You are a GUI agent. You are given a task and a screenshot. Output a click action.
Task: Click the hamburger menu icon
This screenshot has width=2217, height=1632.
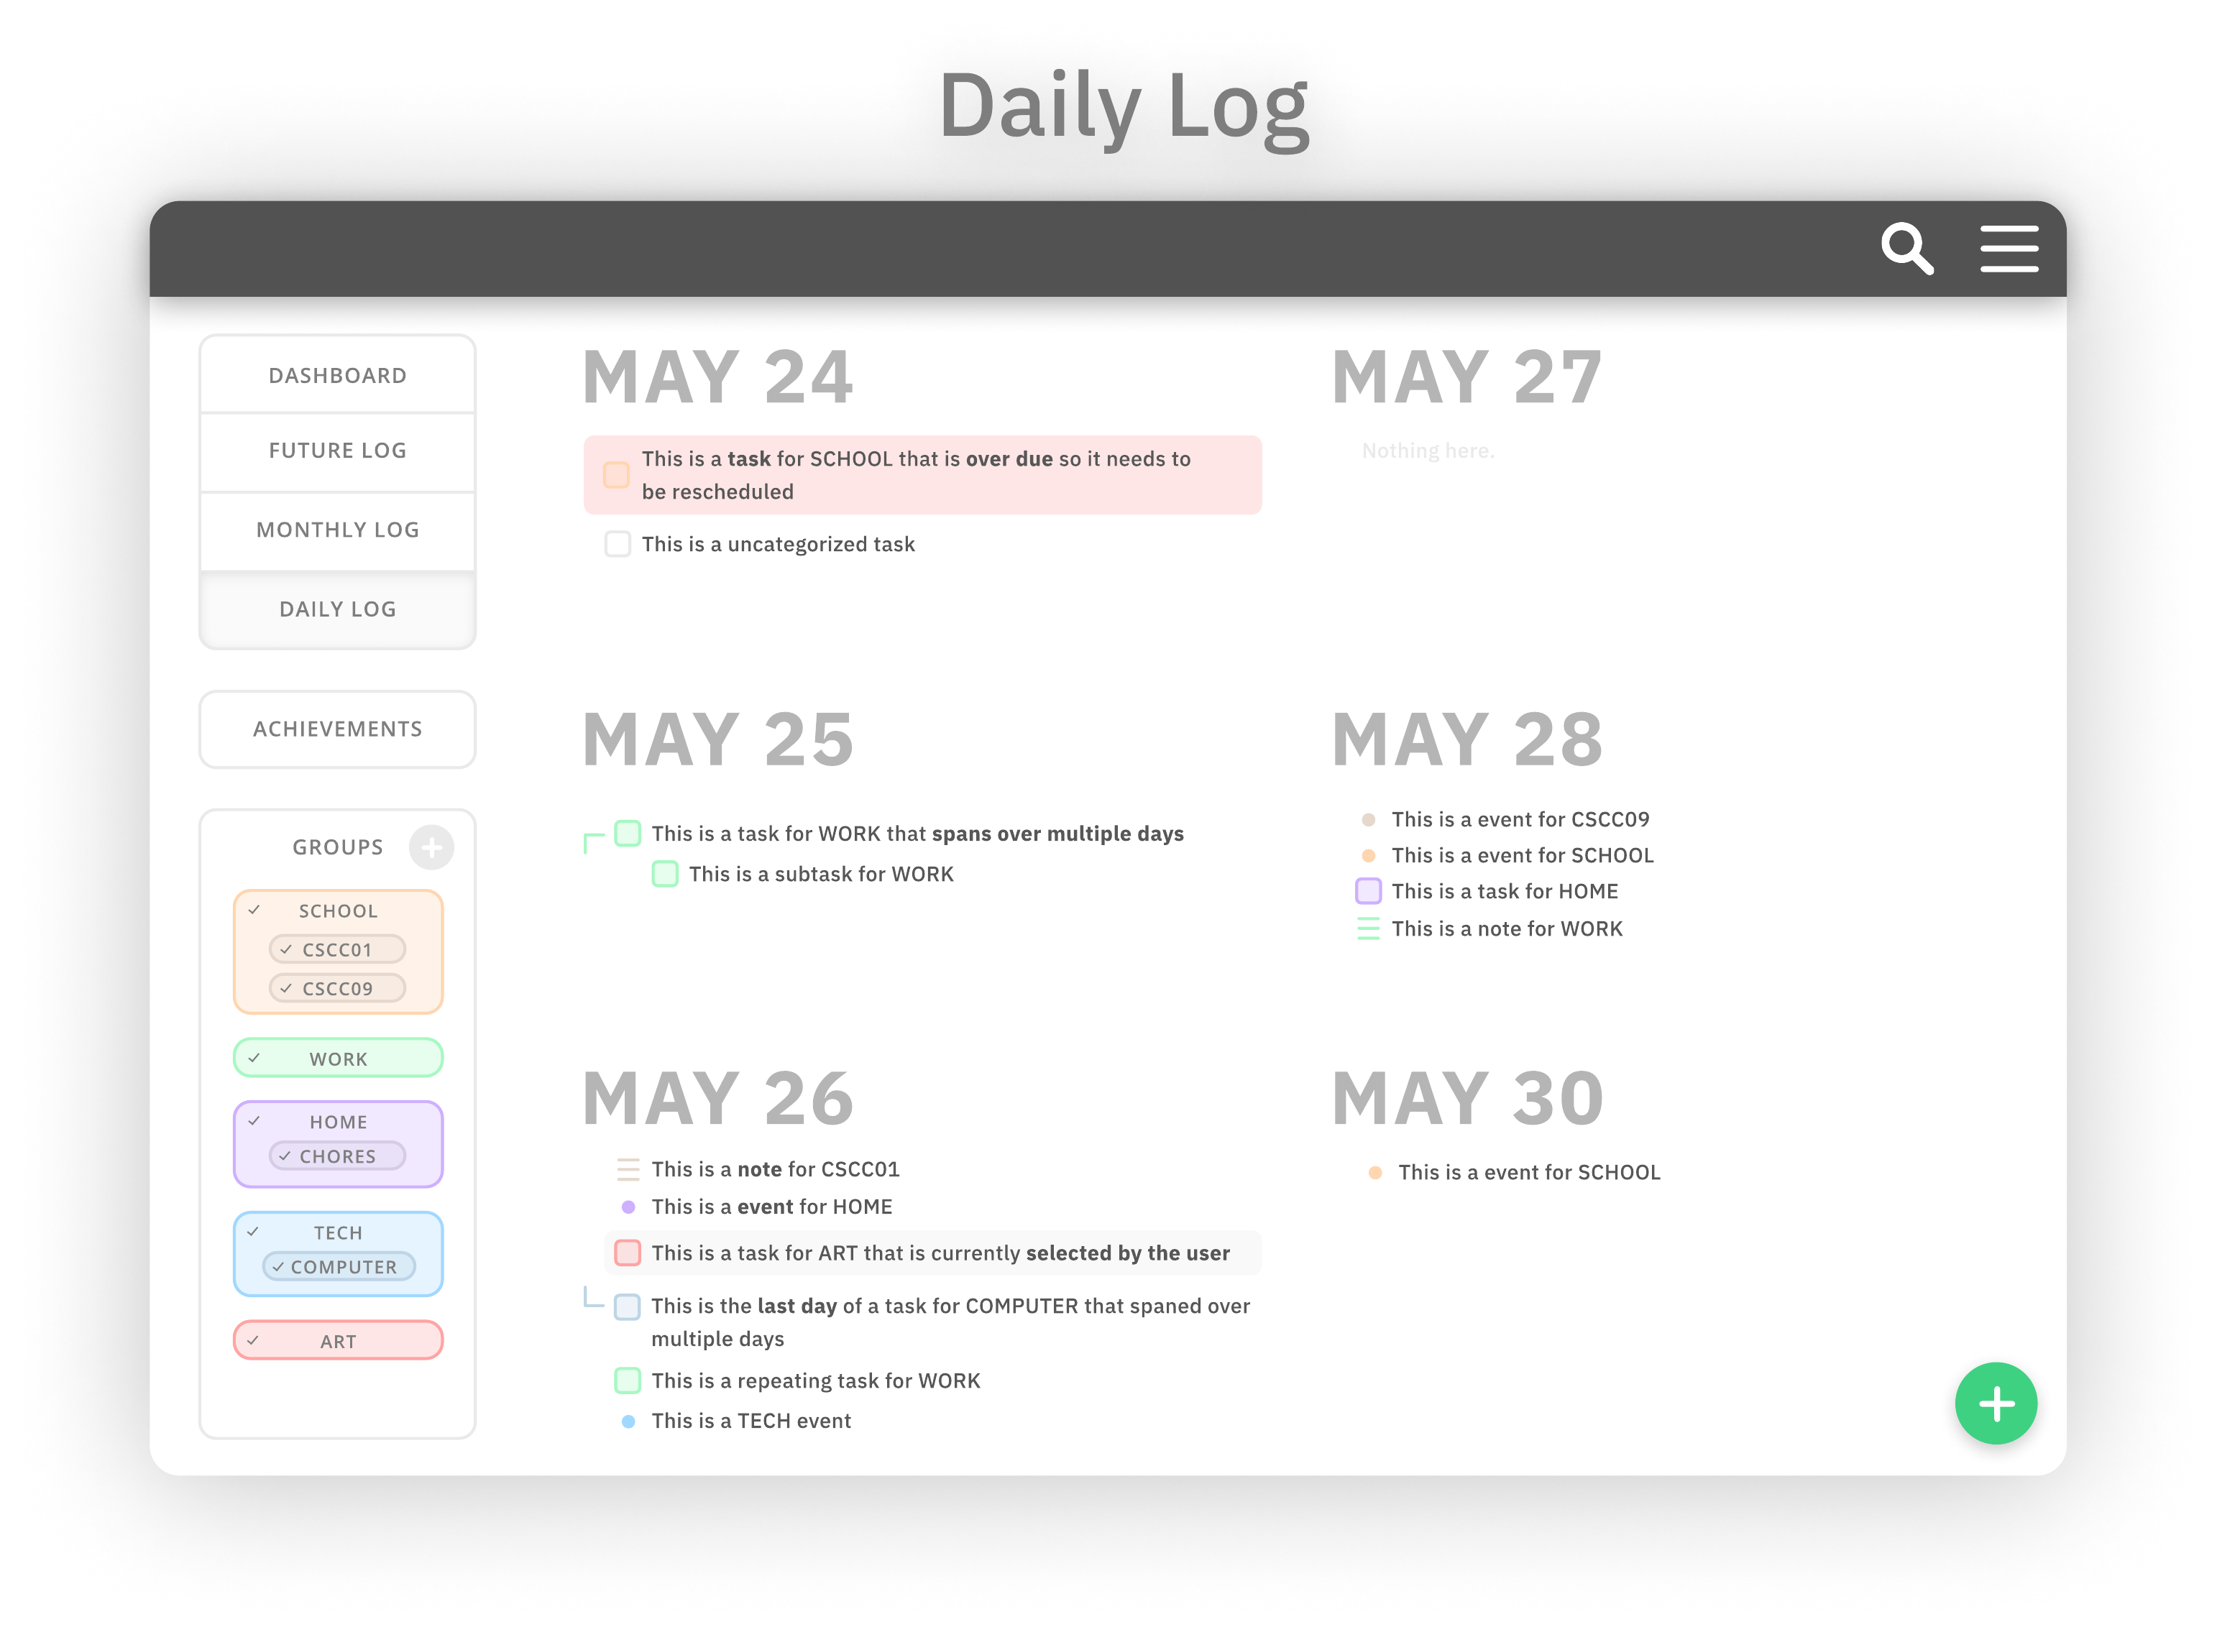[2009, 248]
